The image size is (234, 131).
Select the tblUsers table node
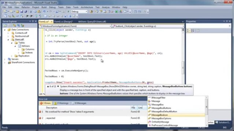pyautogui.click(x=26, y=46)
